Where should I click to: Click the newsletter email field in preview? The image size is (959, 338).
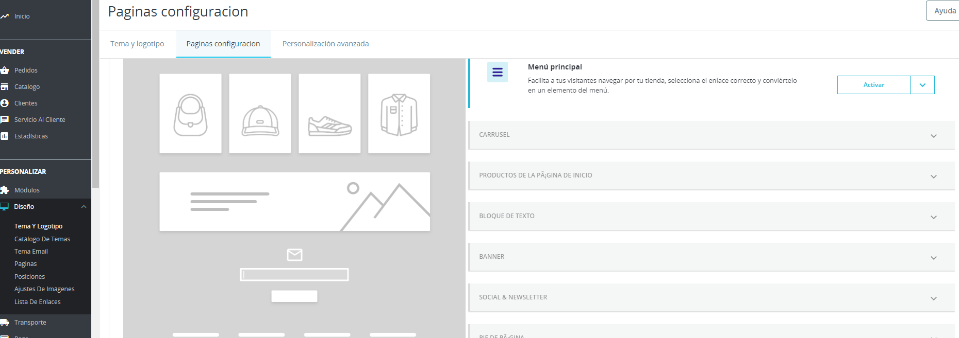[x=294, y=275]
